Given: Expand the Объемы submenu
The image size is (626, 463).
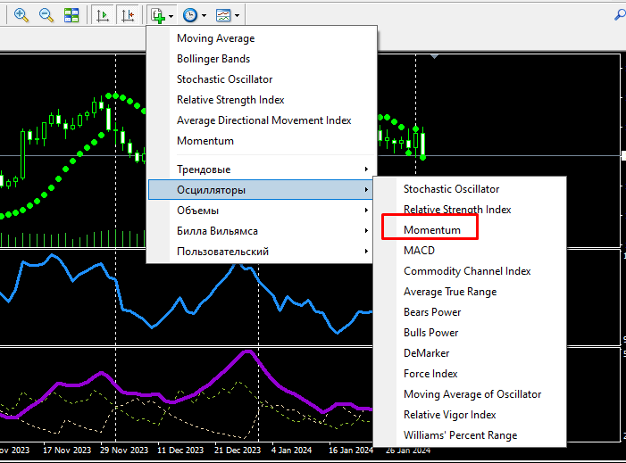Looking at the screenshot, I should 262,211.
